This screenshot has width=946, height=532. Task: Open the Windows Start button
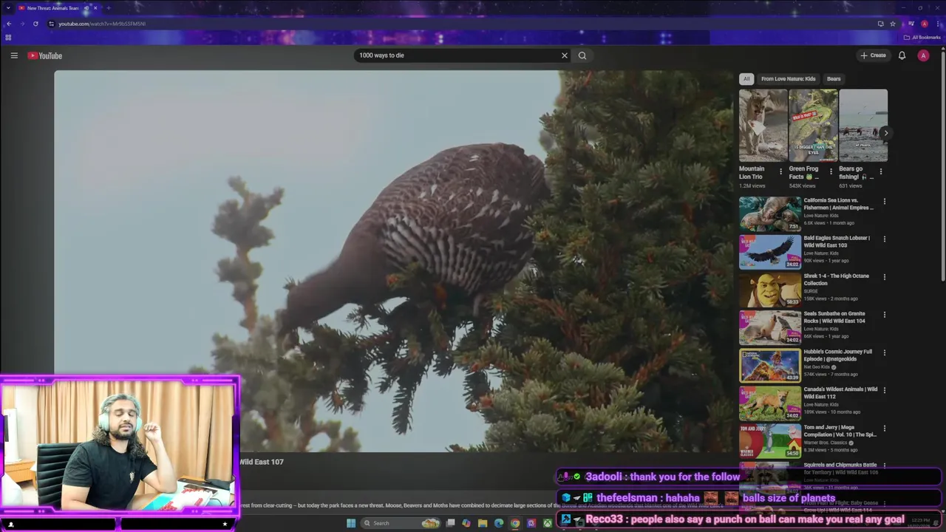pos(351,523)
